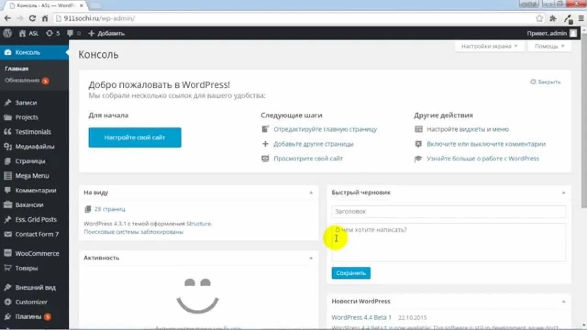
Task: Click the WooCommerce sidebar icon
Action: click(7, 253)
